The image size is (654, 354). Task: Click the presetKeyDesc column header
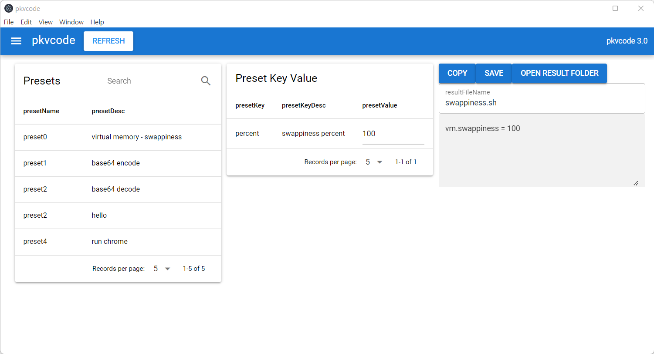coord(304,105)
